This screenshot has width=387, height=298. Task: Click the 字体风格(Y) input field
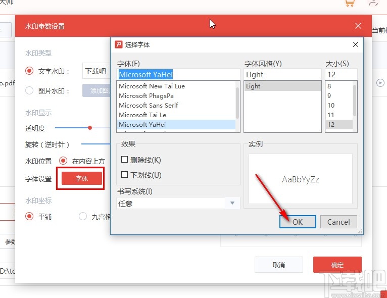pos(282,75)
